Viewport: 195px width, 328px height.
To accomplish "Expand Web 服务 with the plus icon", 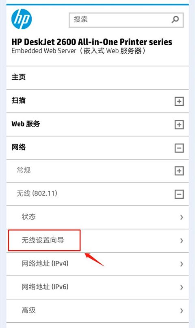I will point(179,125).
